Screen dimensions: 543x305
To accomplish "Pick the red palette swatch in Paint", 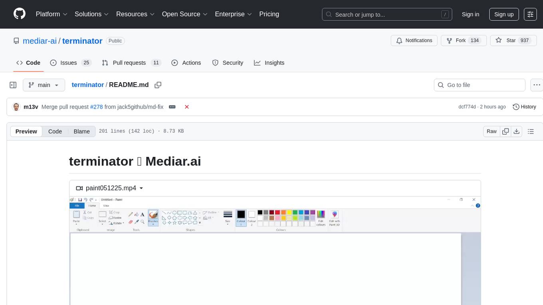I will 277,212.
